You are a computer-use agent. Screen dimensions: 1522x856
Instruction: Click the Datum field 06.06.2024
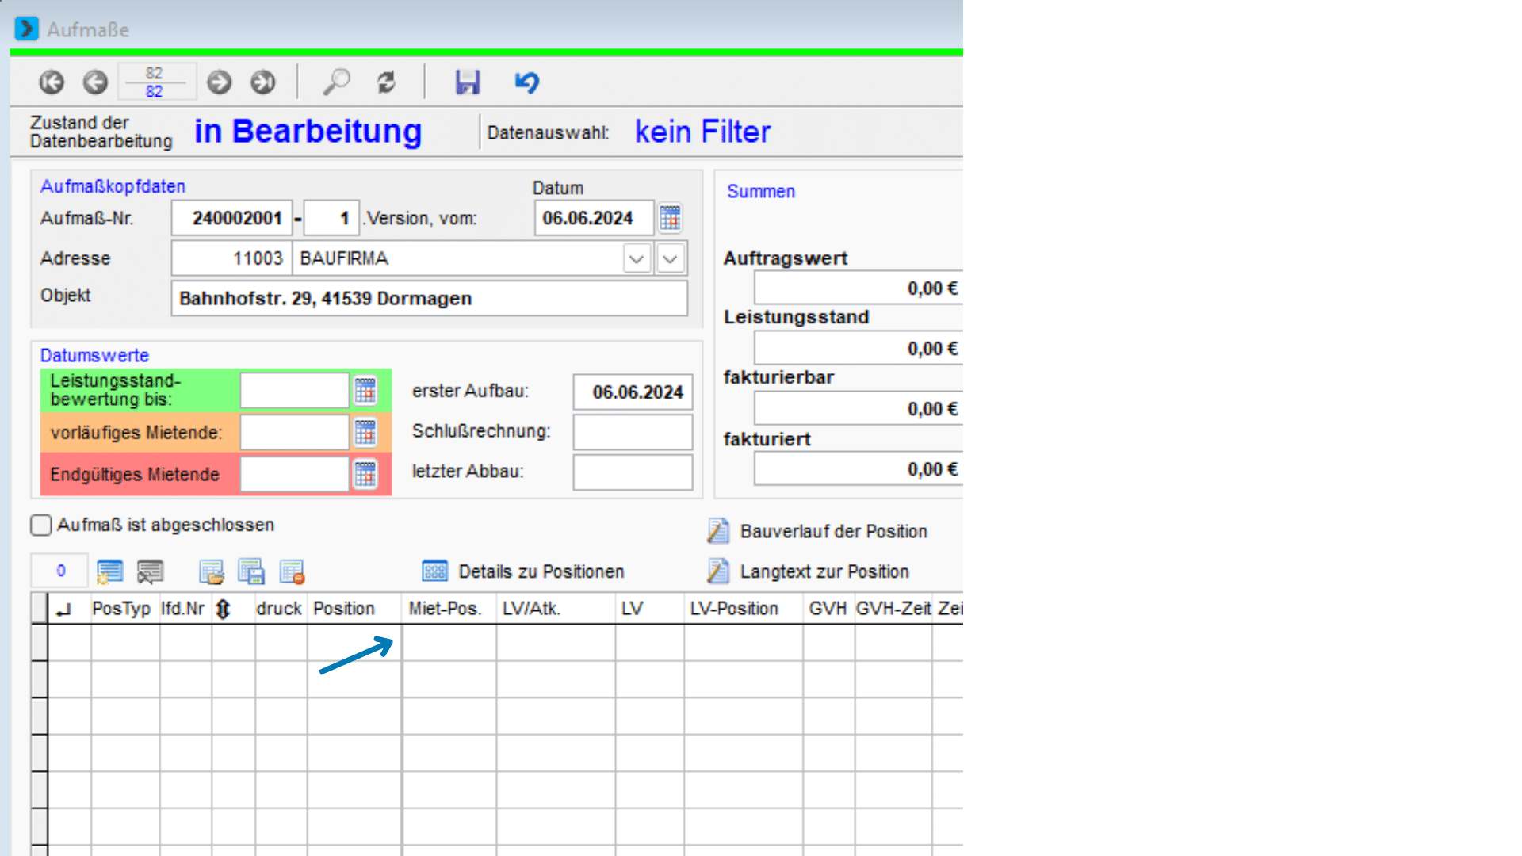point(595,218)
